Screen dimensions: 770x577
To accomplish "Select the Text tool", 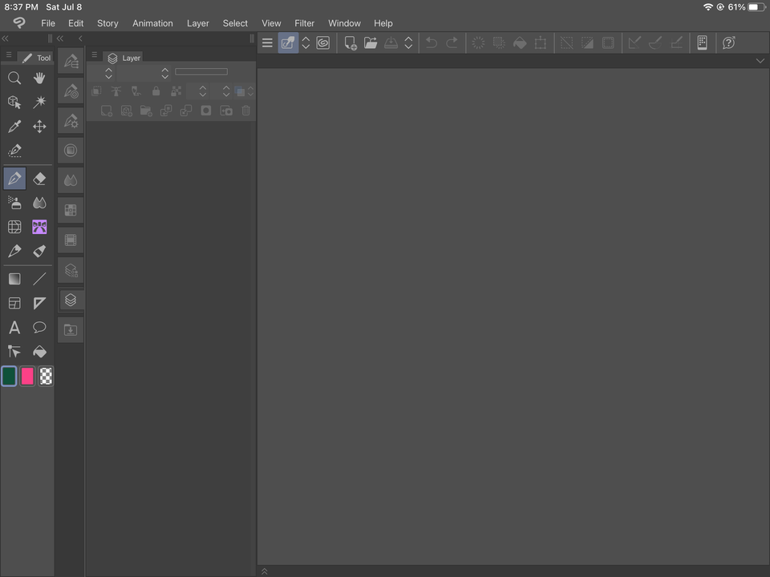I will click(x=14, y=327).
